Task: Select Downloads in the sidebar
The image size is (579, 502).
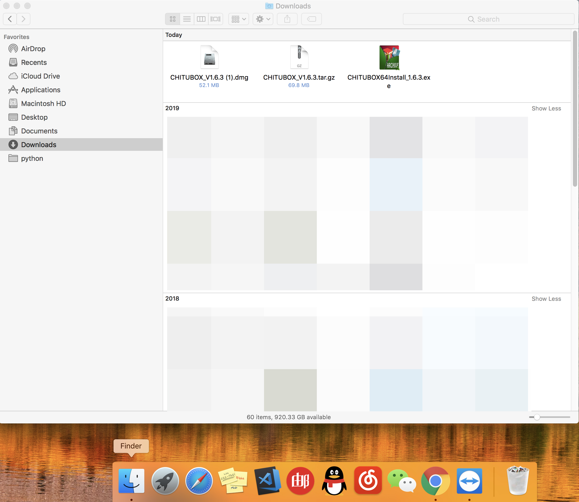Action: [x=81, y=144]
